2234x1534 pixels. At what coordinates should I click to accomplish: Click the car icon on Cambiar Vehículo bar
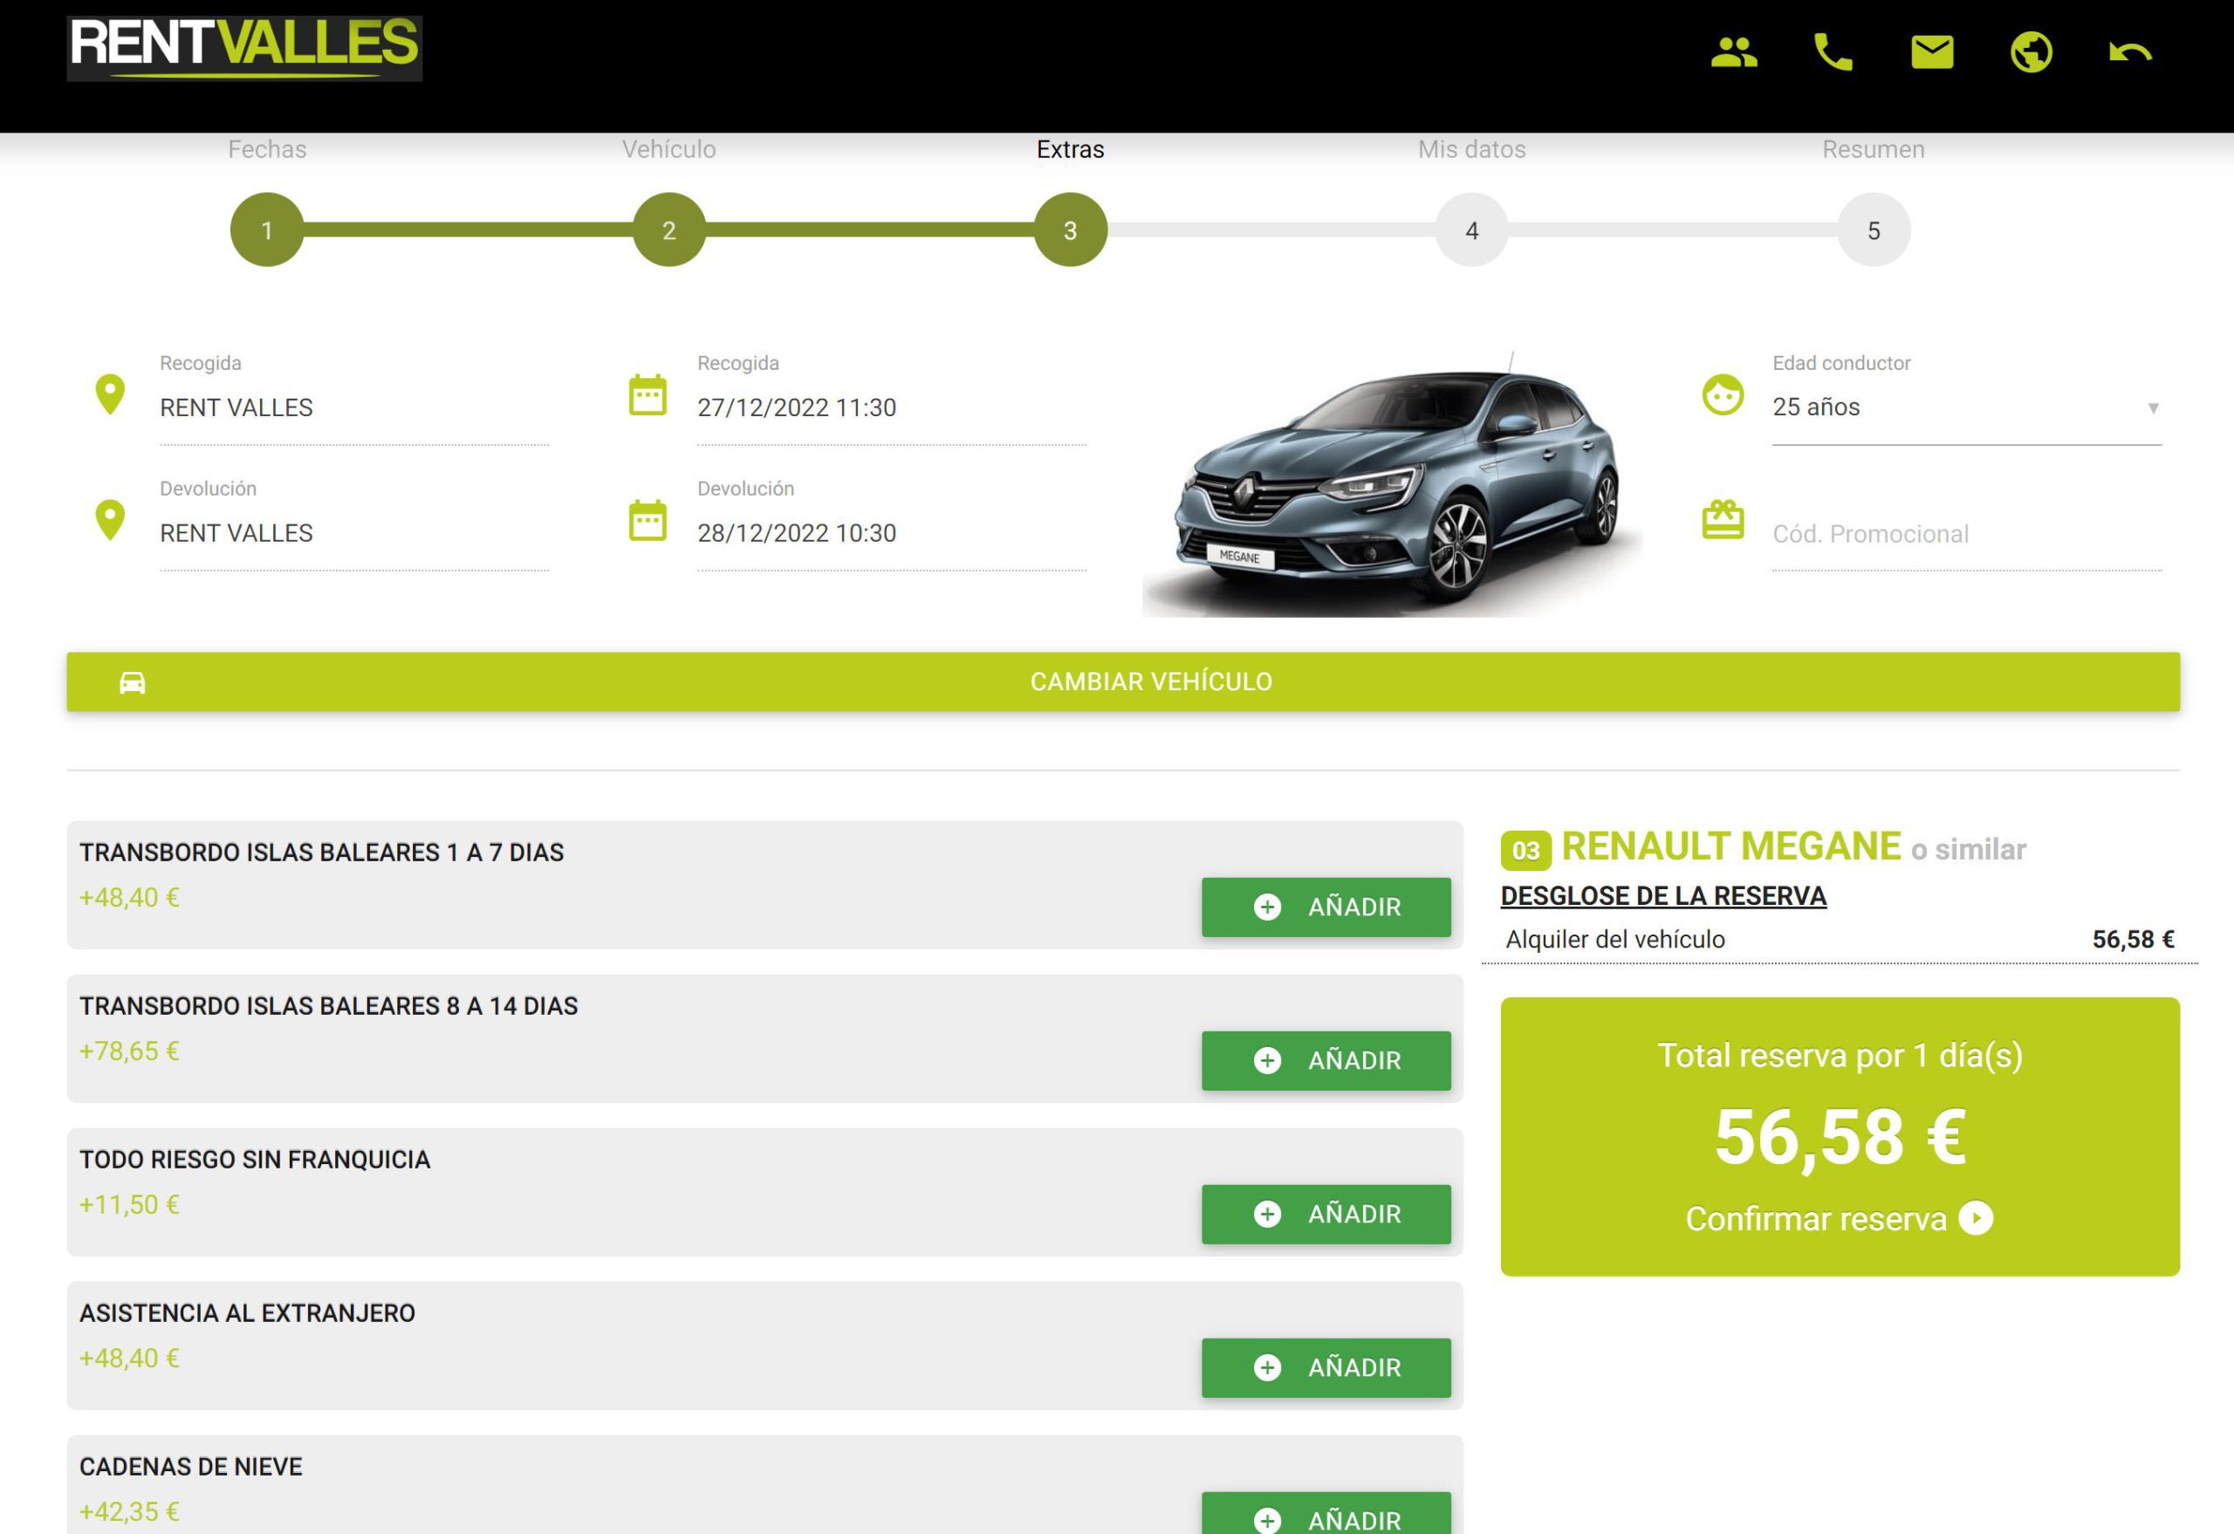pyautogui.click(x=133, y=682)
